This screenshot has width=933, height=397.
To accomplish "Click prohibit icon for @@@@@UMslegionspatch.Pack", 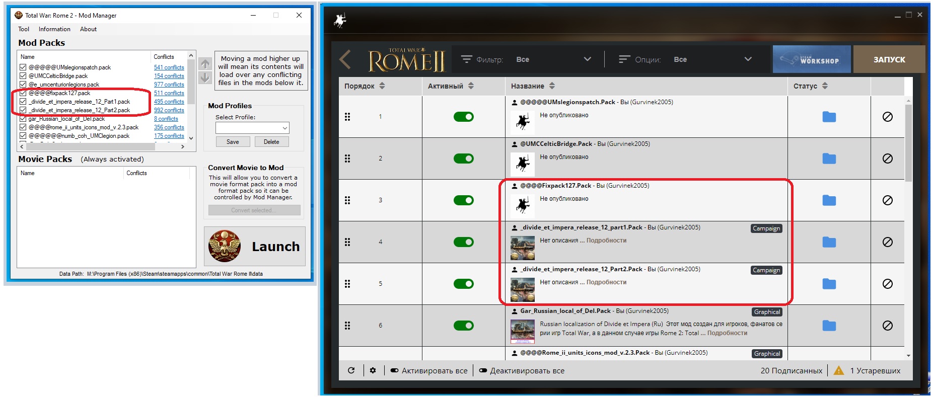I will click(888, 117).
